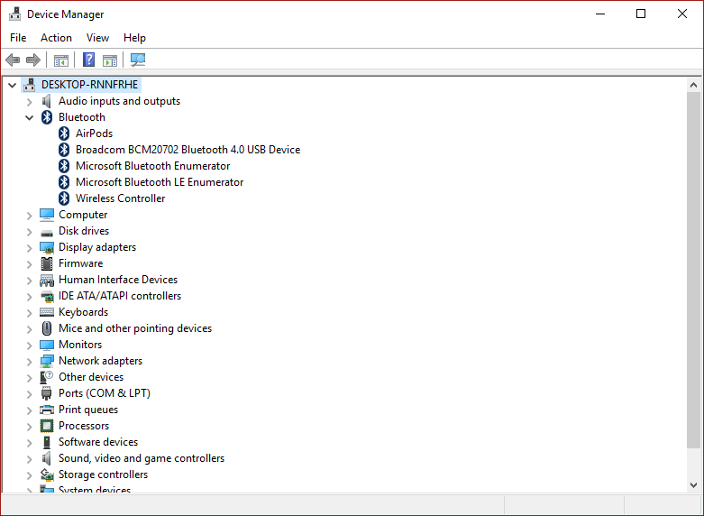Maximize the Device Manager window
Image resolution: width=704 pixels, height=516 pixels.
(x=641, y=14)
